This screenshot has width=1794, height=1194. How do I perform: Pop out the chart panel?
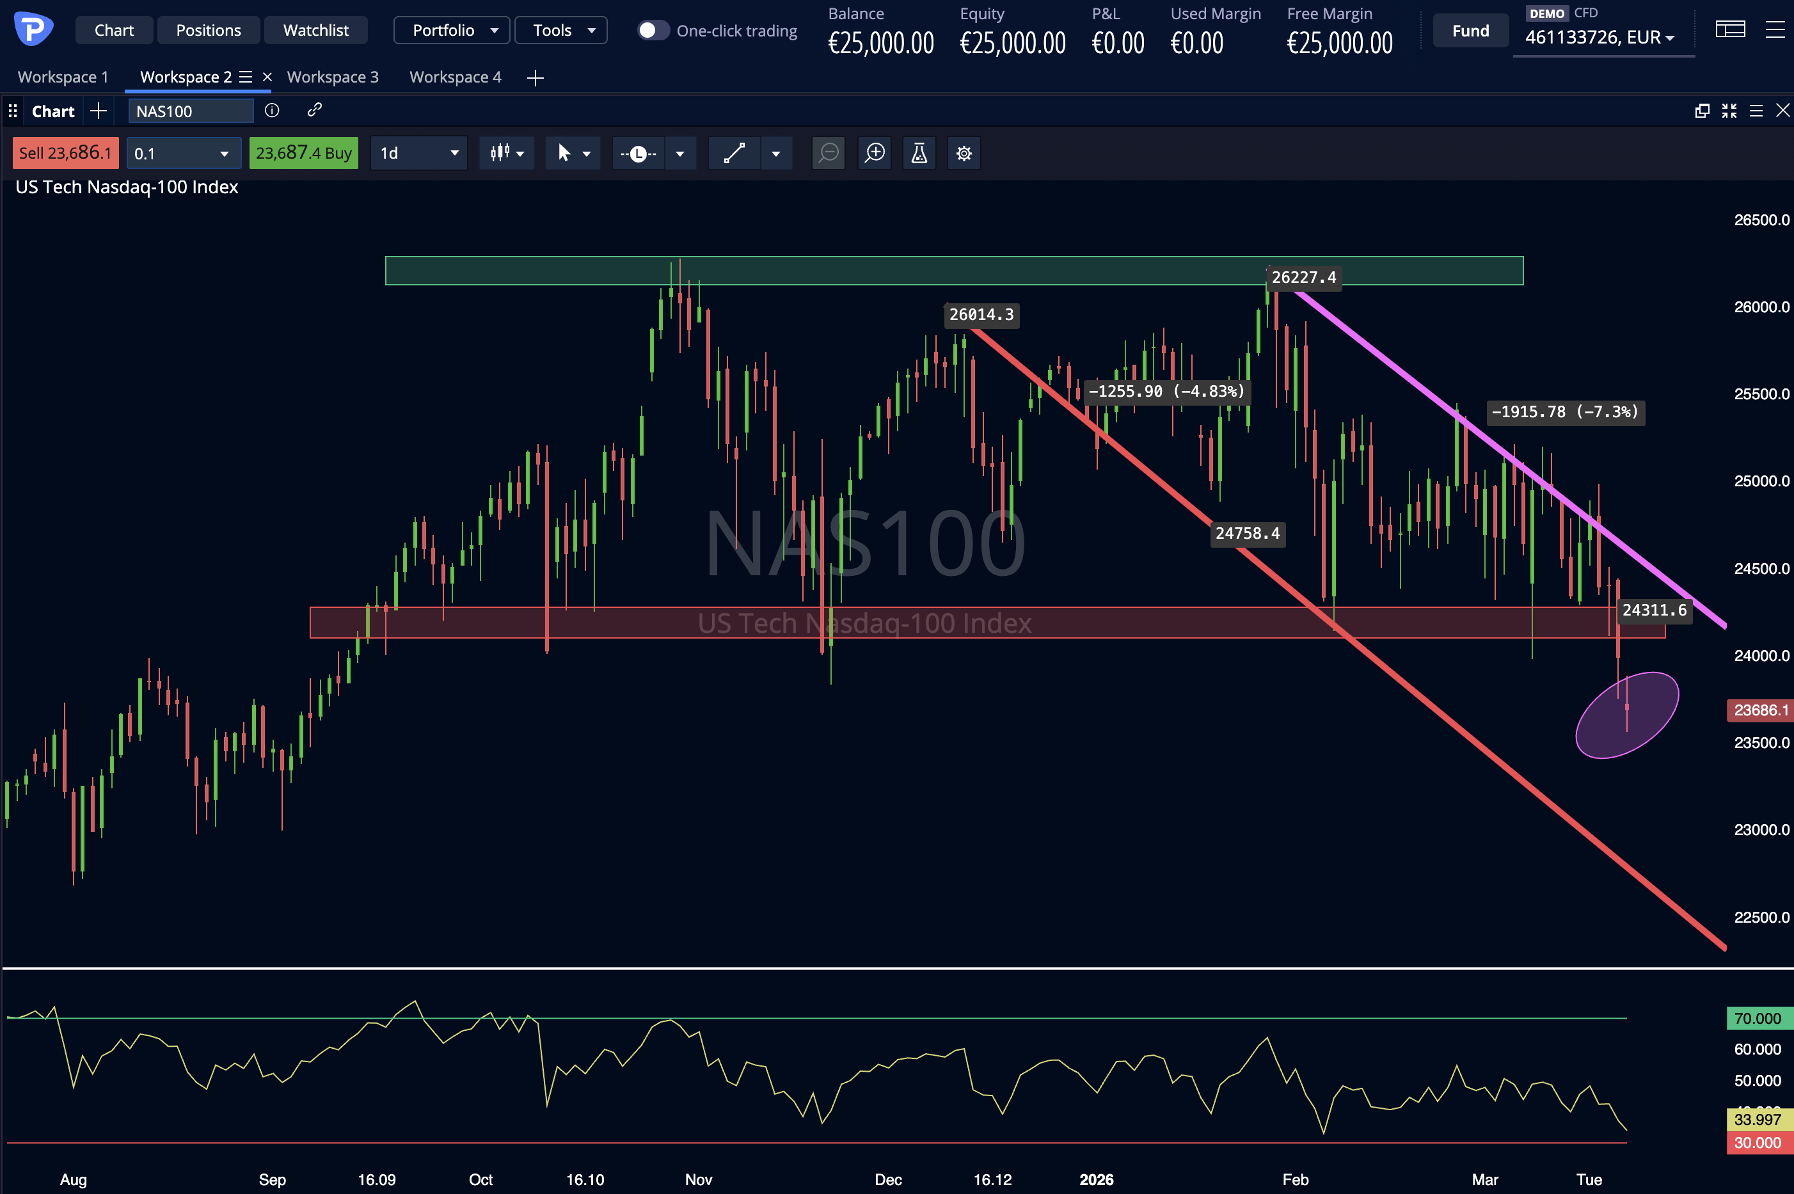[x=1702, y=111]
